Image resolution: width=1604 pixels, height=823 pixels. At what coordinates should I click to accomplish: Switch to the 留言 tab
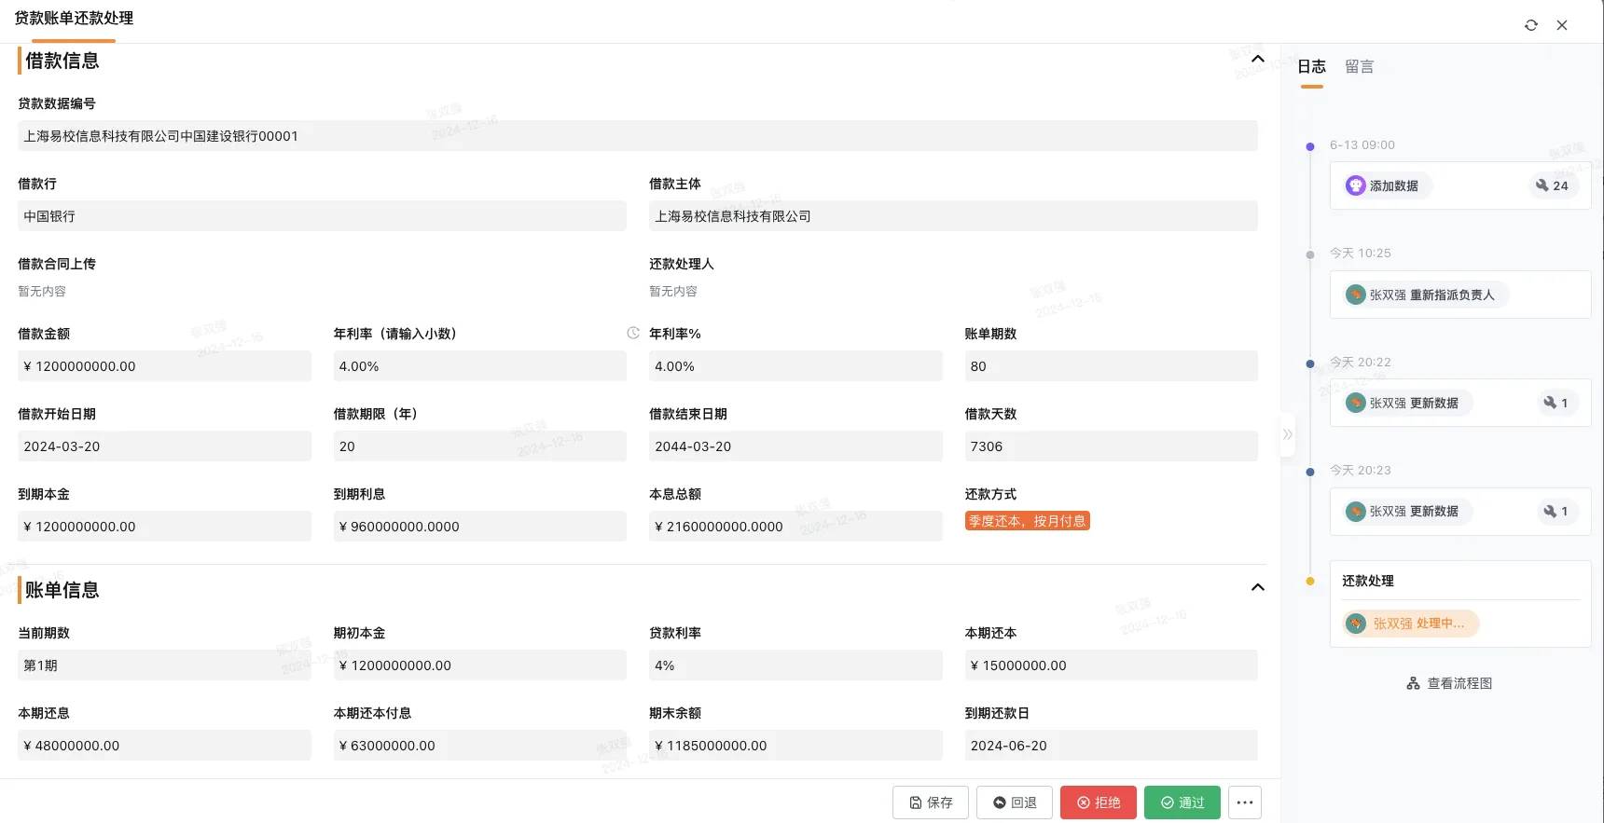pos(1359,66)
